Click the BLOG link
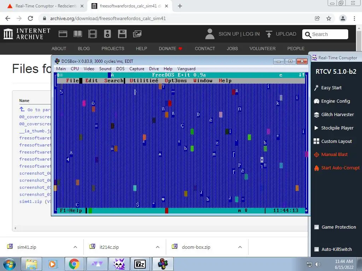 coord(84,49)
